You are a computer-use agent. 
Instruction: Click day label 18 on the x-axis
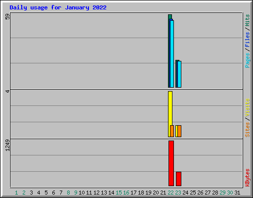141,193
